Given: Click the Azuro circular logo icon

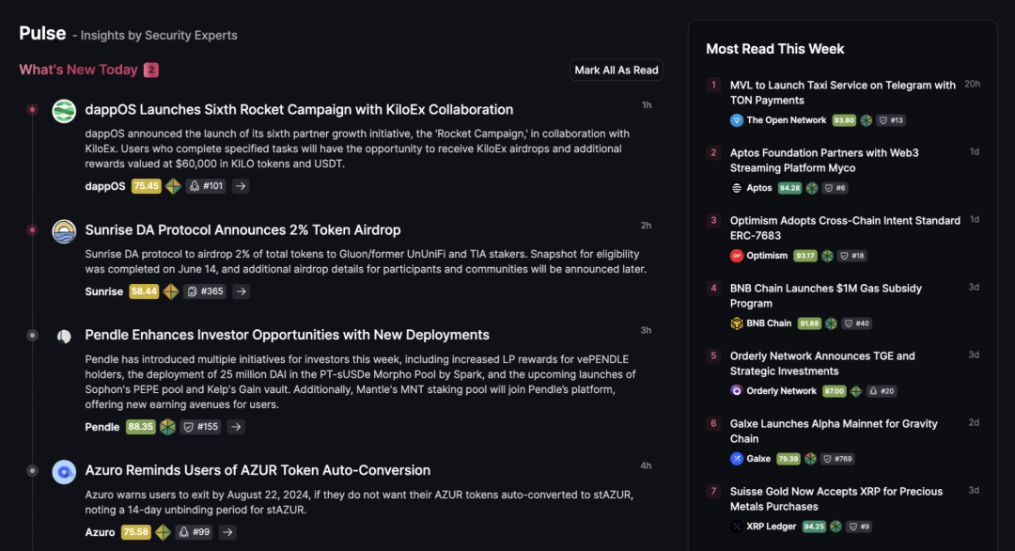Looking at the screenshot, I should click(63, 471).
